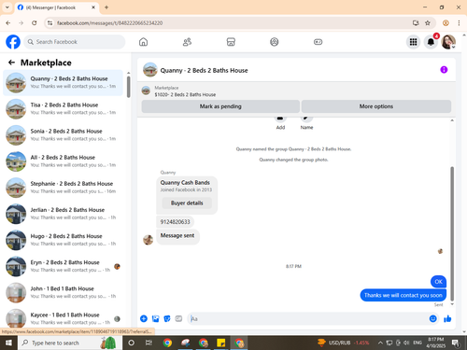Open Gaming icon in top navigation

(318, 42)
